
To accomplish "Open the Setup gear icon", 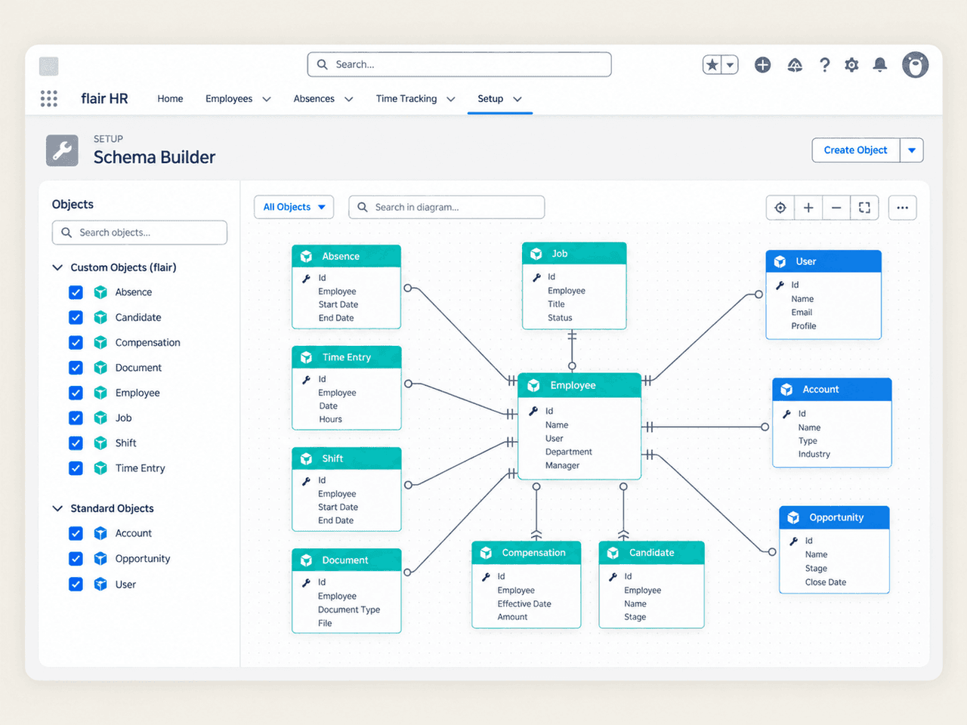I will click(852, 65).
